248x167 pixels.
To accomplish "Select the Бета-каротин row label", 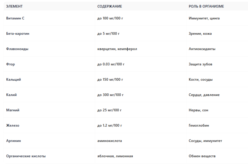I will (18, 34).
